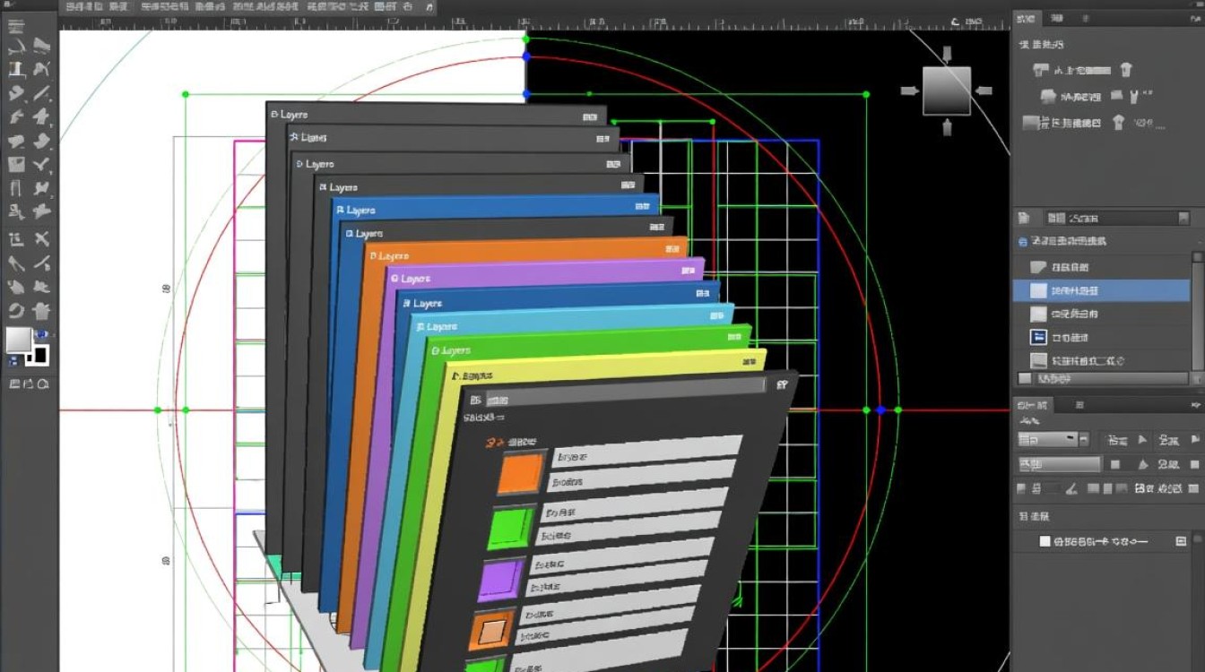
Task: Select the square frame tool in left toolbar
Action: (16, 165)
